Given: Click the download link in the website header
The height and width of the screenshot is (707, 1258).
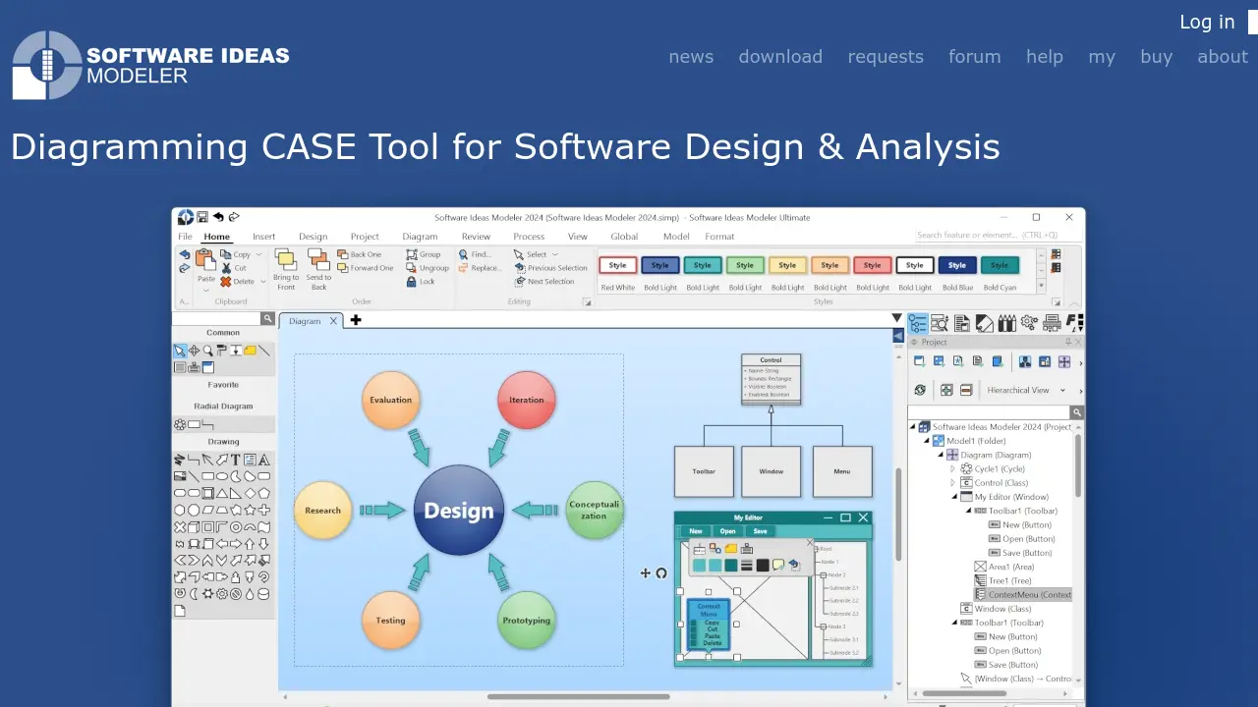Looking at the screenshot, I should pyautogui.click(x=780, y=57).
